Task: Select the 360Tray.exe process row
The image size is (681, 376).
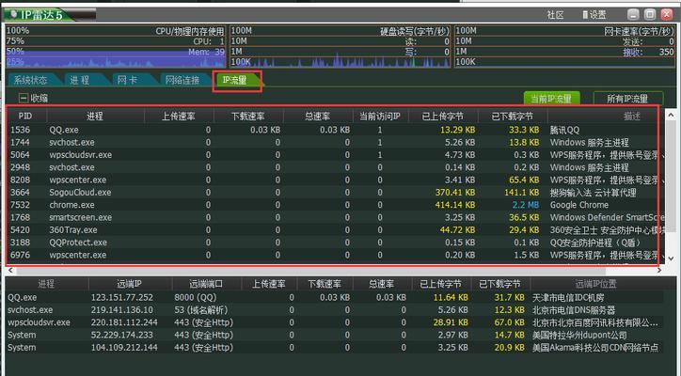Action: 333,230
